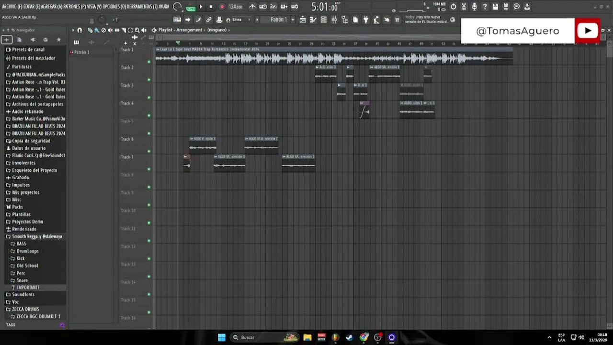This screenshot has width=613, height=345.
Task: Open the Channel rack icon
Action: pos(324,20)
